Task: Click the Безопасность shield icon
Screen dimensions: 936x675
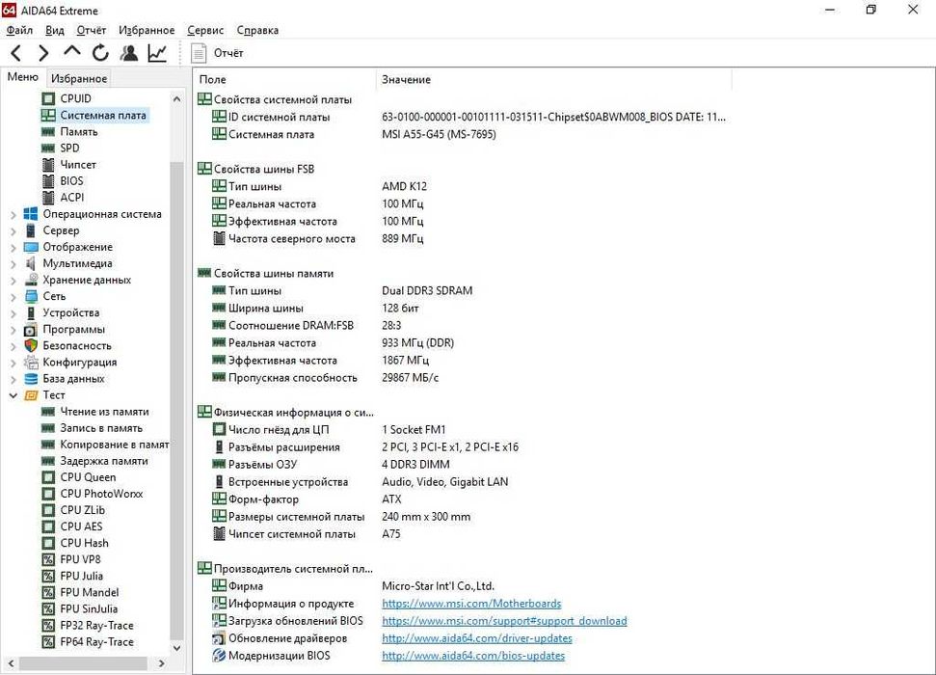Action: [31, 346]
